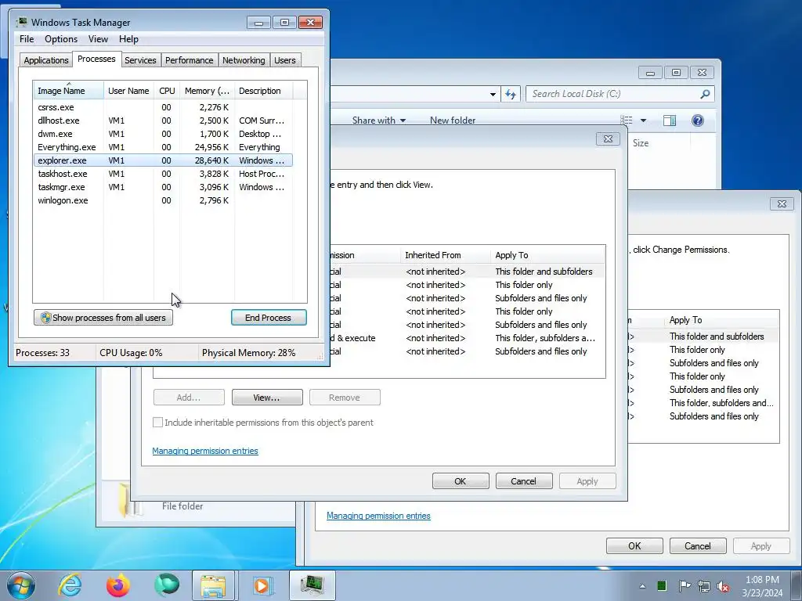The width and height of the screenshot is (802, 601).
Task: Click Cancel in the rear security dialog
Action: [x=698, y=545]
